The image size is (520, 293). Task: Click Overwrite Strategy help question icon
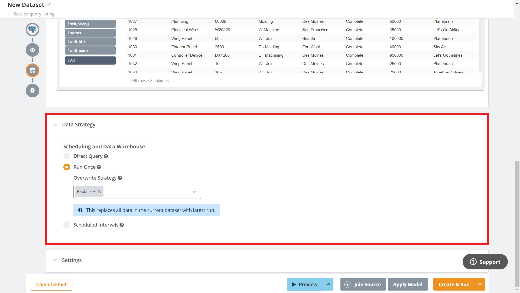pos(120,178)
